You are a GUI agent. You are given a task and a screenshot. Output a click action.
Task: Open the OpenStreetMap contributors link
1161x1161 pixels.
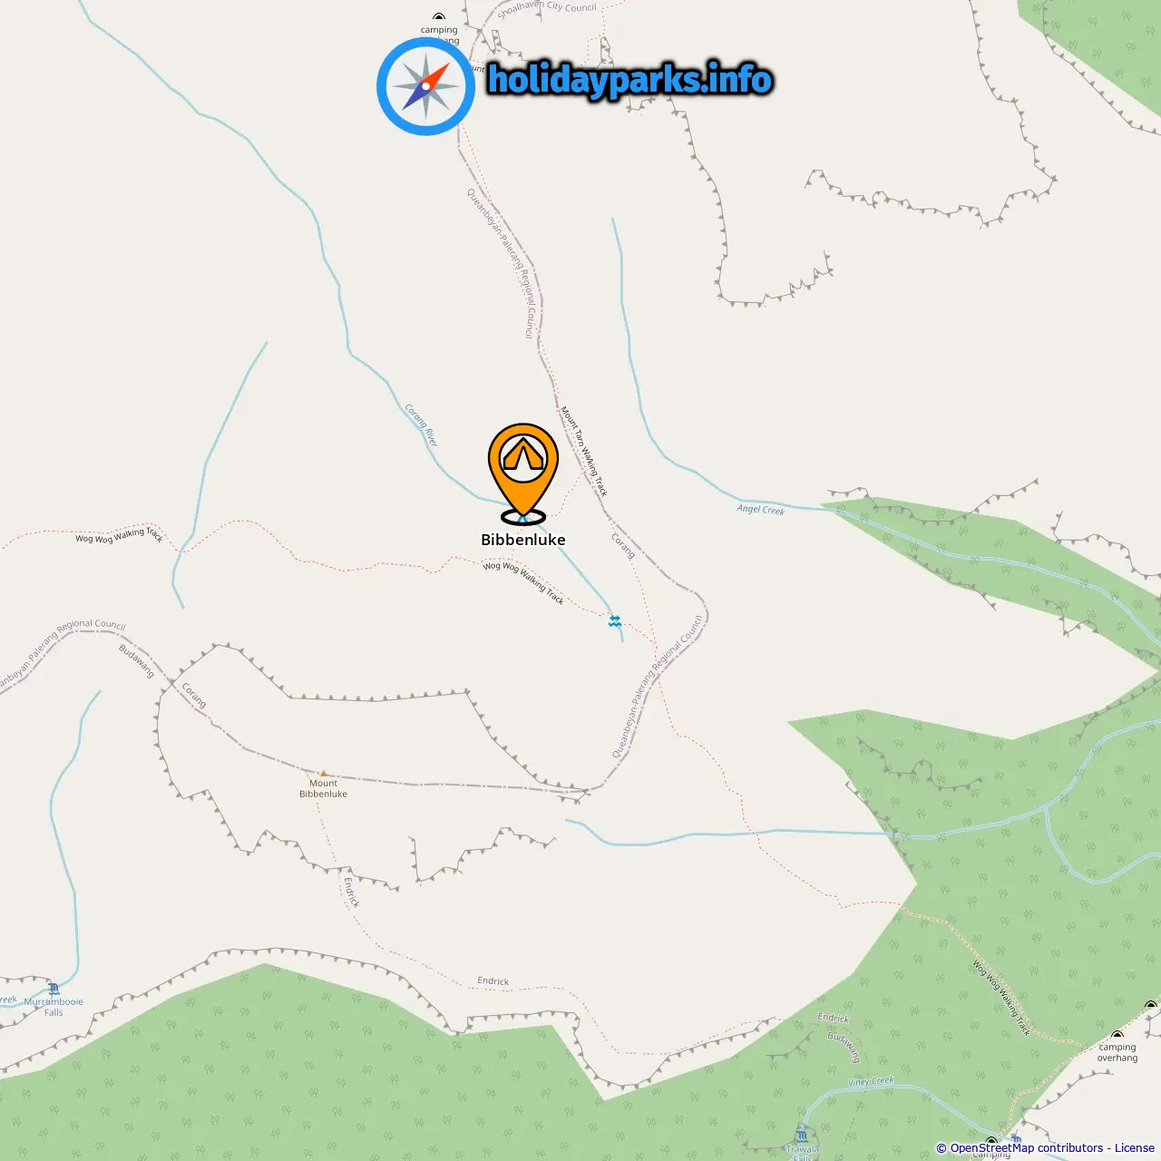[1027, 1148]
